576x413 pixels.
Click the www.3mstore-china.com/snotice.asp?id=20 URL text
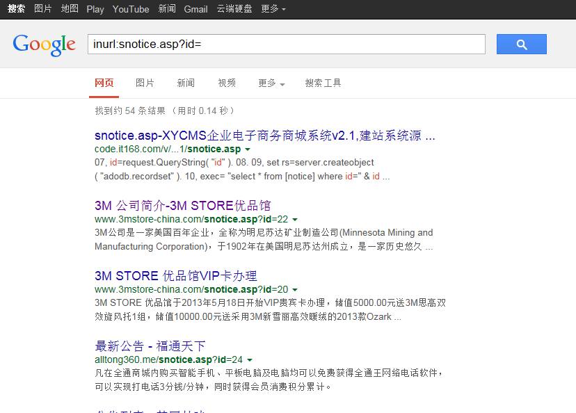191,289
